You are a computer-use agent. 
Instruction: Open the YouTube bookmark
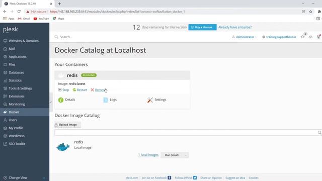41,19
